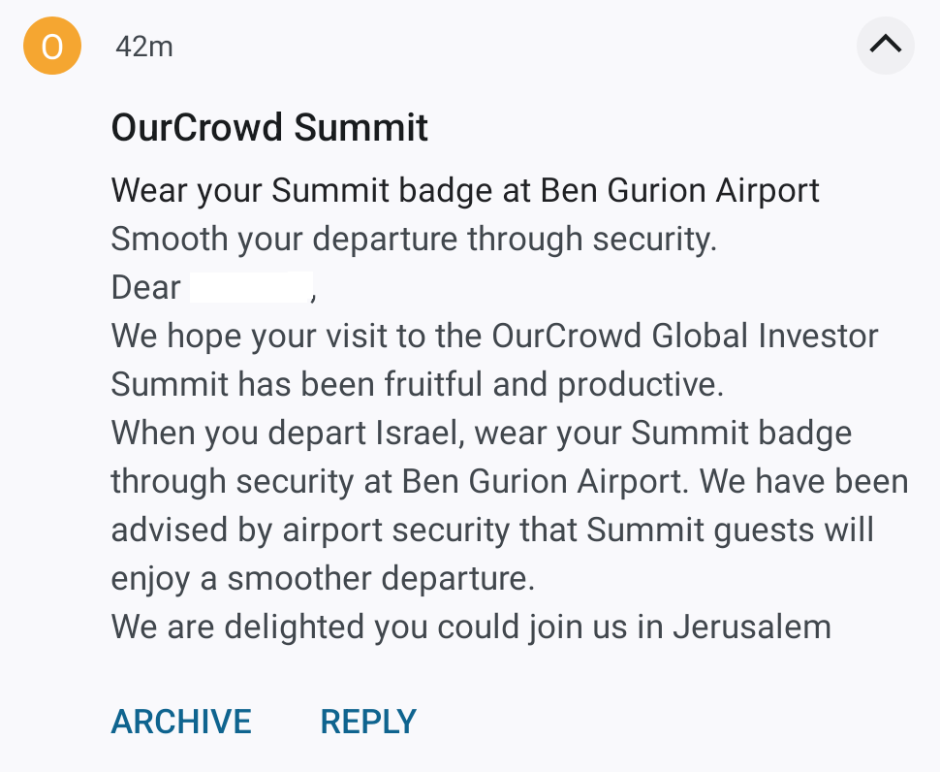Open the OurCrowd Summit sender title
The height and width of the screenshot is (772, 940).
[x=269, y=128]
